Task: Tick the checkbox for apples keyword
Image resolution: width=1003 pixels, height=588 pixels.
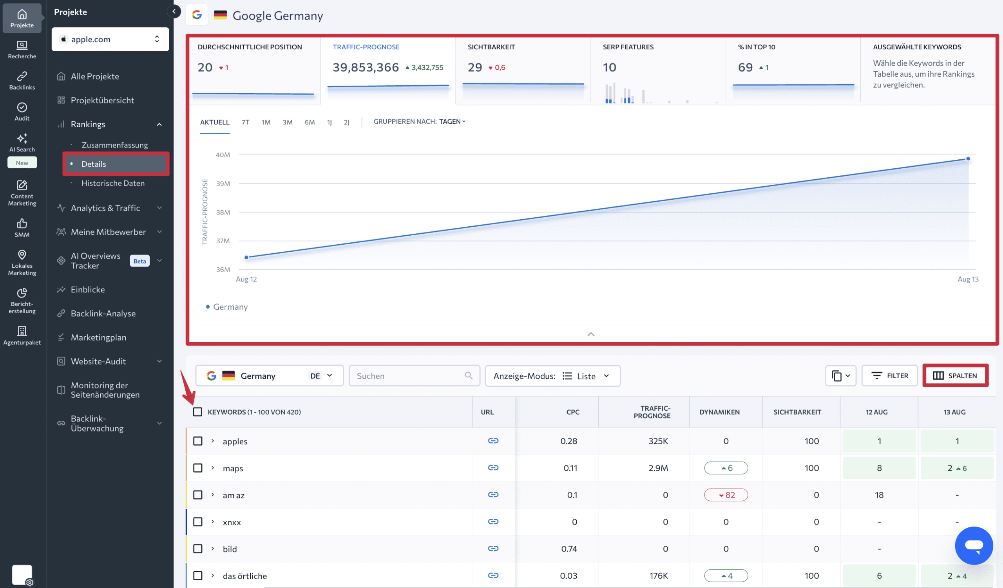Action: tap(197, 441)
